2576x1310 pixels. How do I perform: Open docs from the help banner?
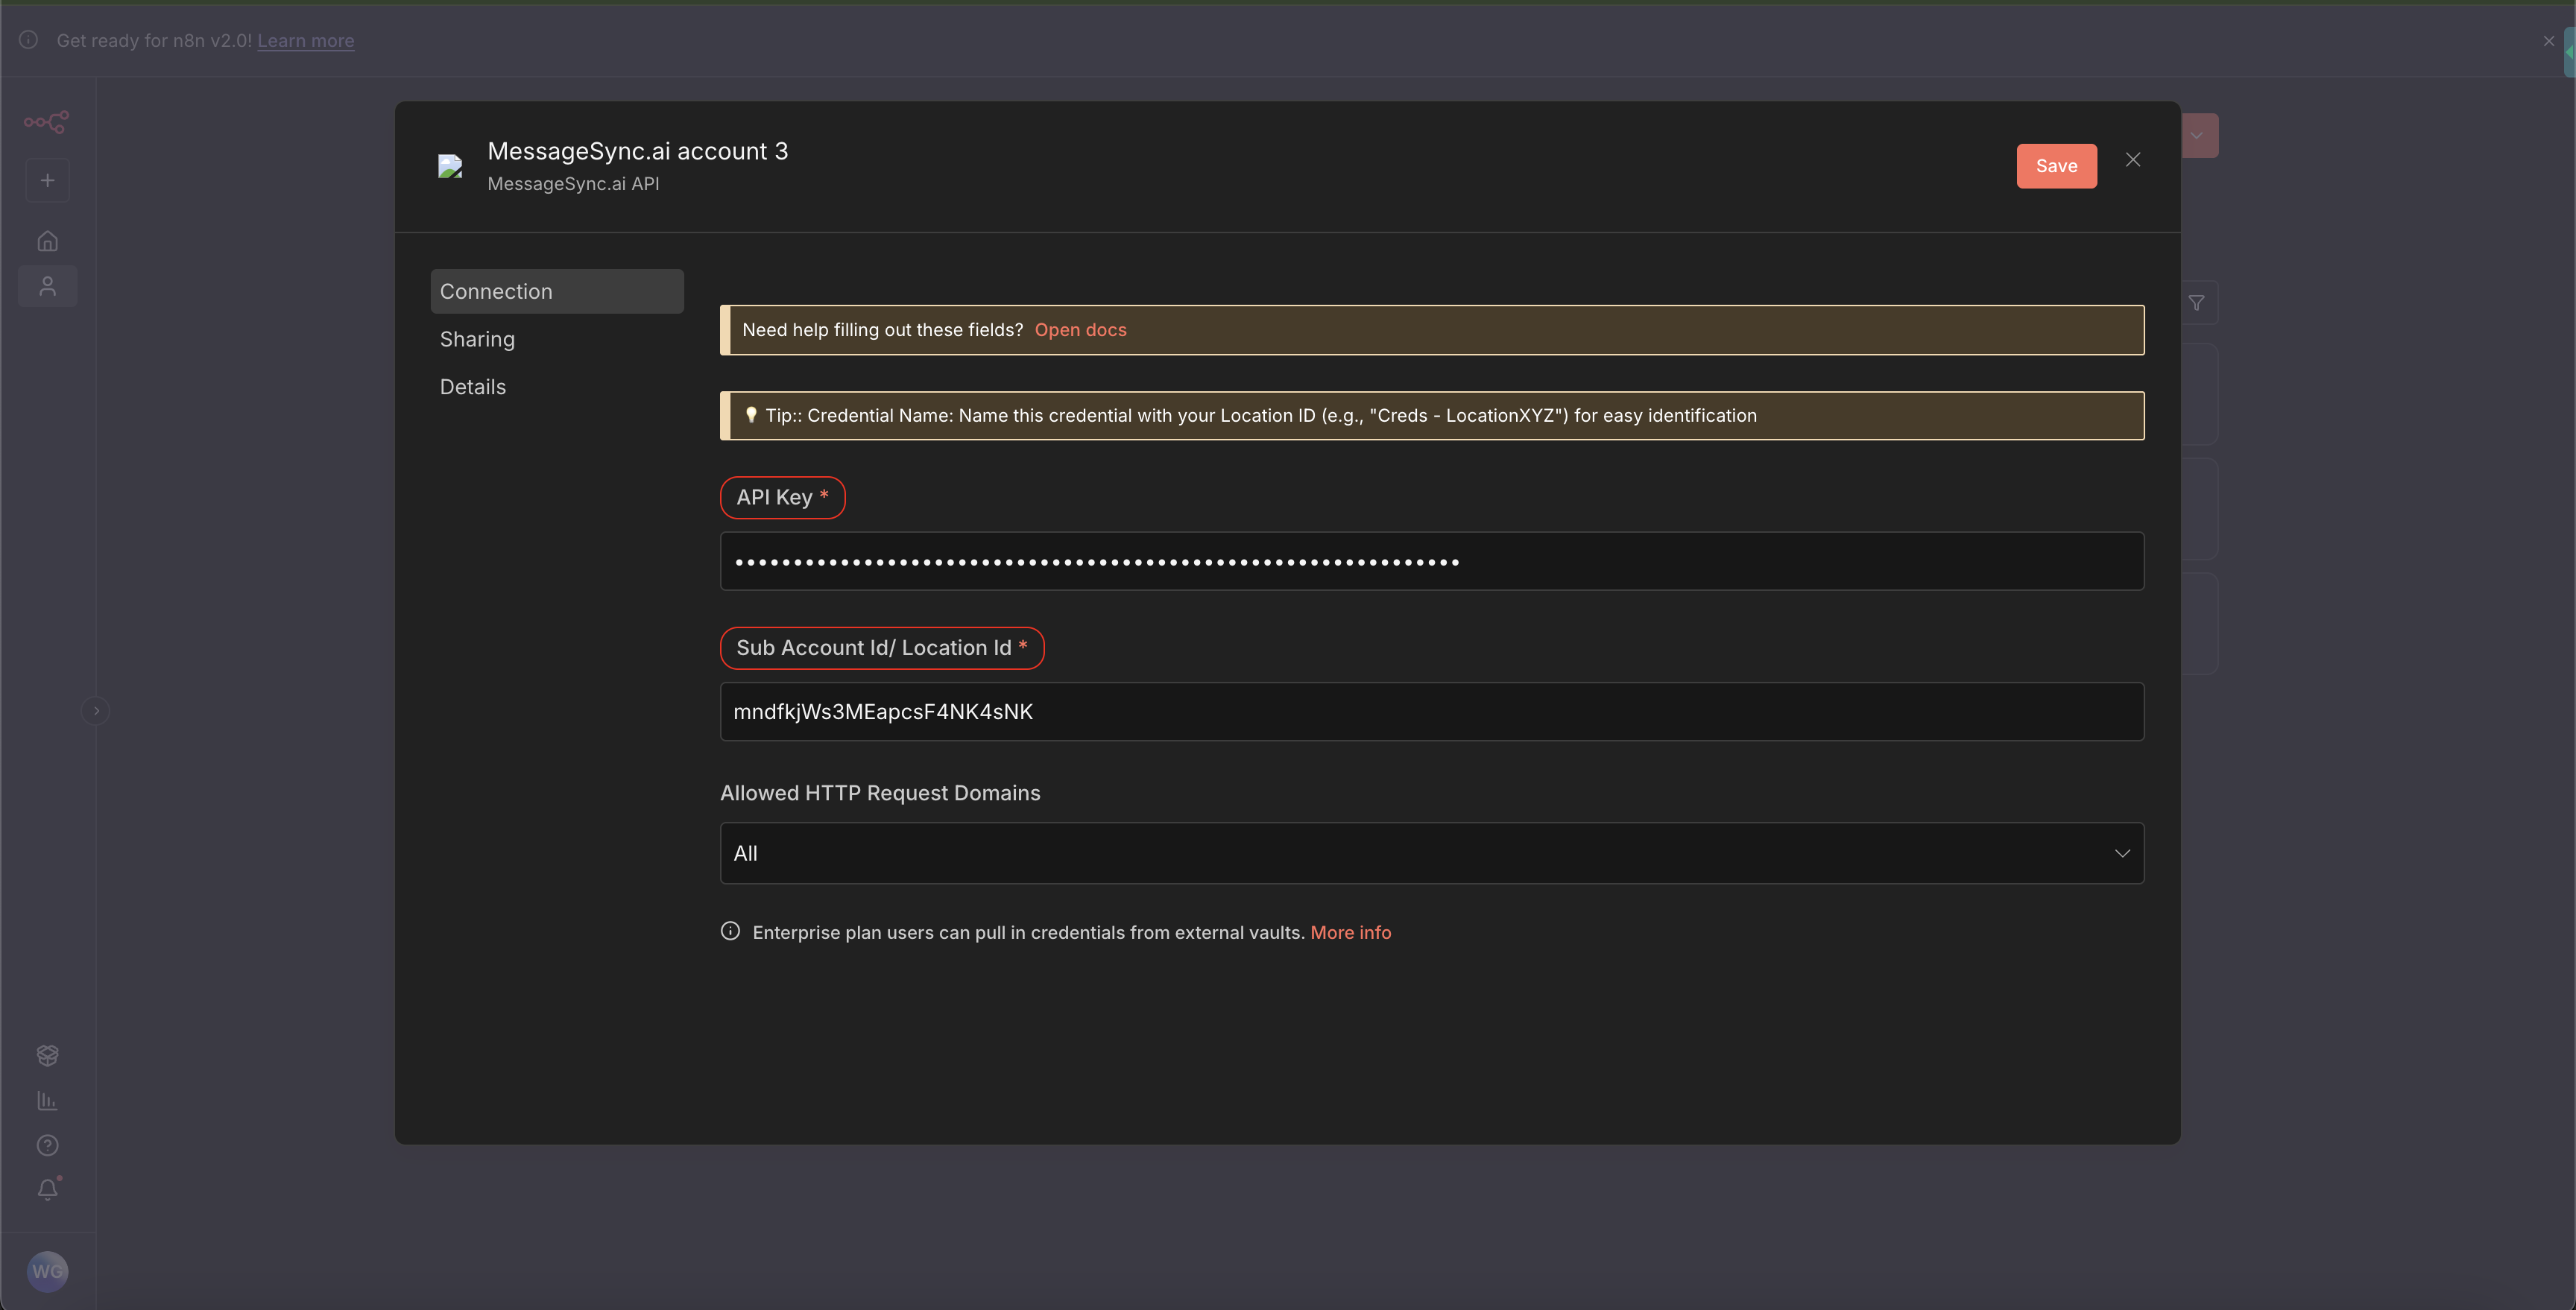coord(1080,329)
